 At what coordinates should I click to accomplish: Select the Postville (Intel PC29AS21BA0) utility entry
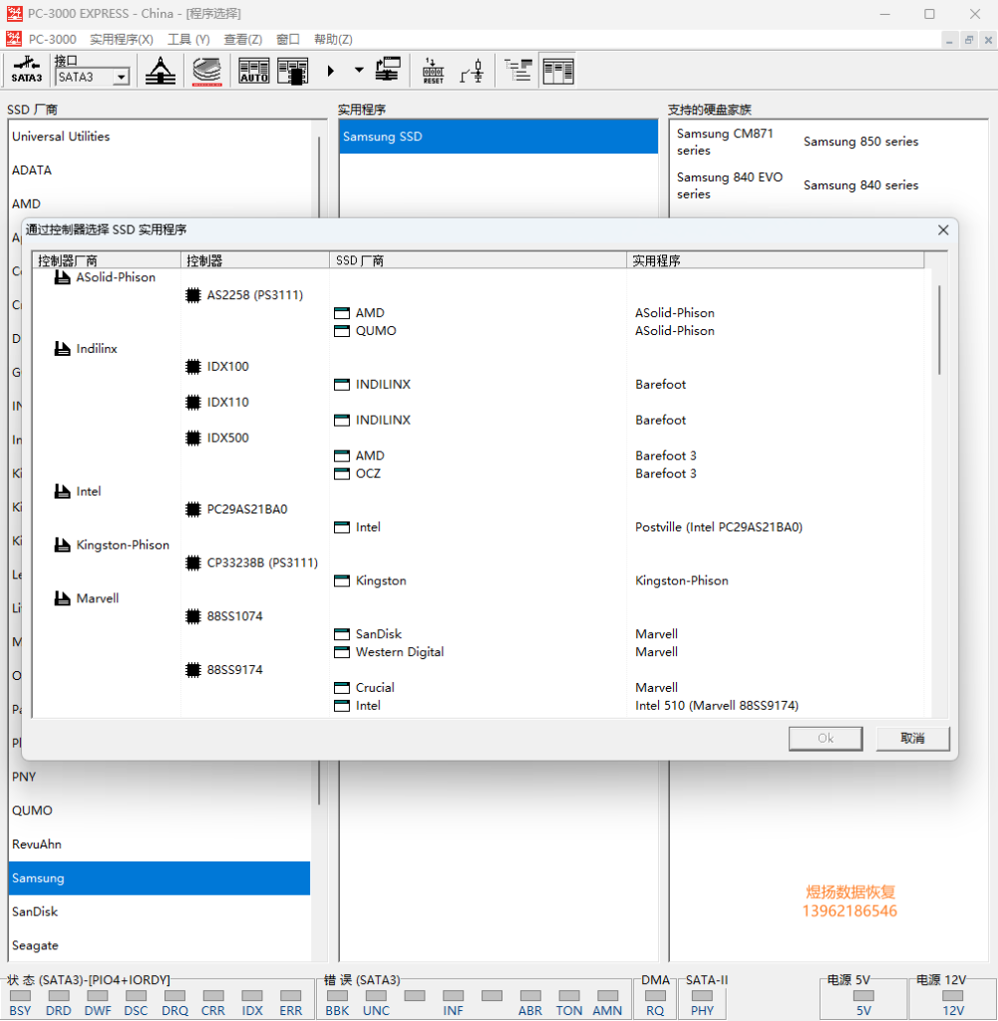(x=719, y=527)
